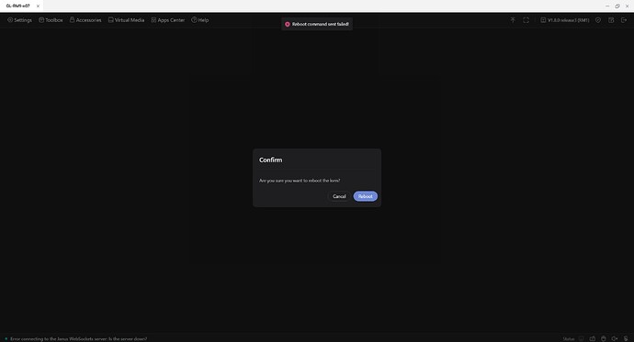
Task: Click the audio speaker status icon
Action: coord(614,338)
